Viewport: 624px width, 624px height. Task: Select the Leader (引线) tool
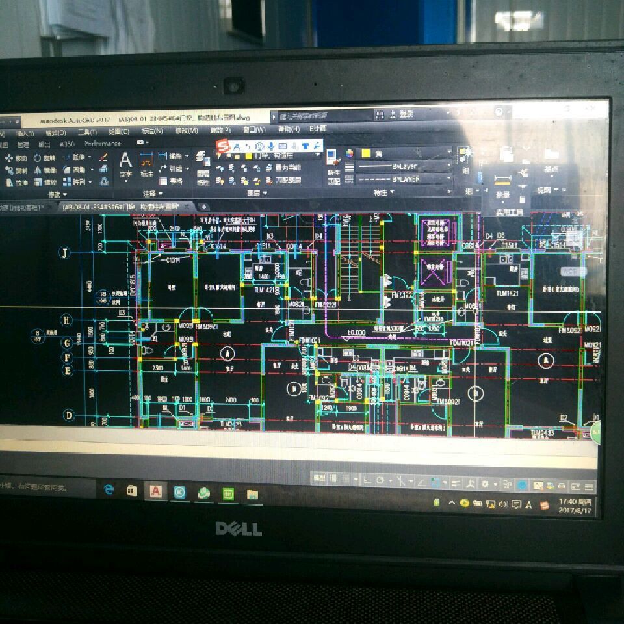[x=170, y=169]
